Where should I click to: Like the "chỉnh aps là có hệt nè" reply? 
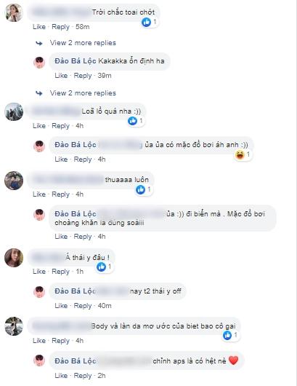[61, 376]
